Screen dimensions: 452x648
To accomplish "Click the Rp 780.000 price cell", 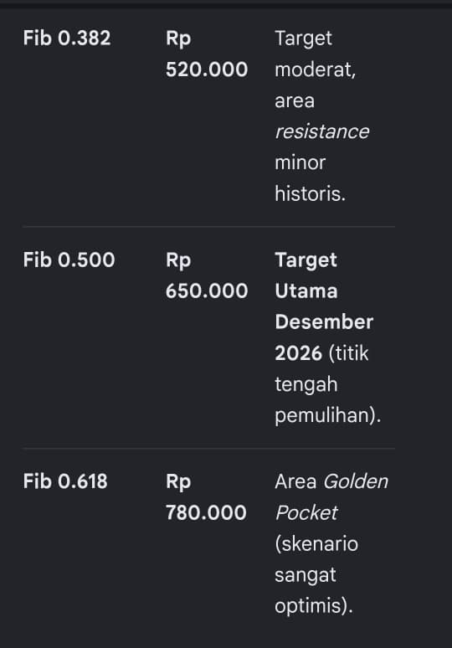I will 206,497.
